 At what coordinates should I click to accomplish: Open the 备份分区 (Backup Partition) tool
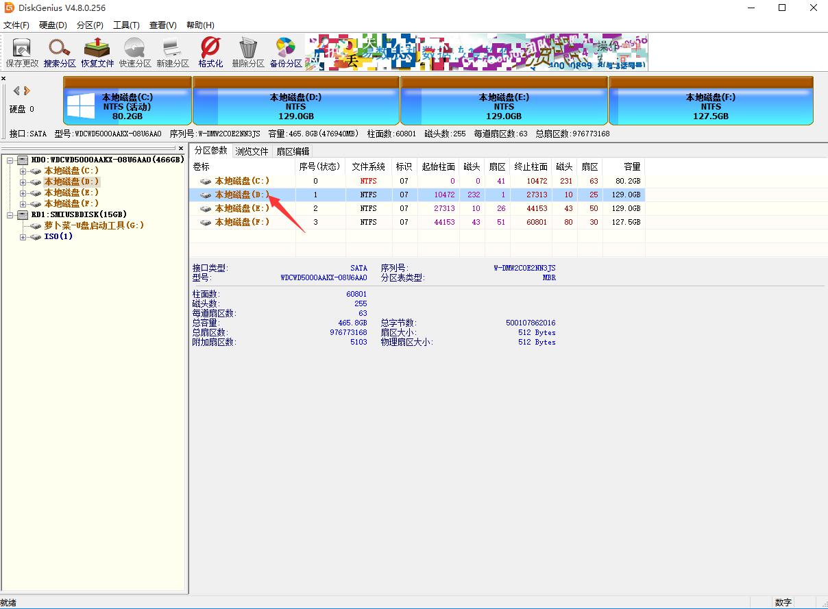(285, 52)
